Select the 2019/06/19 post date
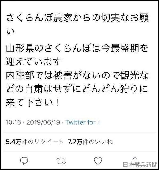Screen dimensions: 159x170 pos(43,122)
